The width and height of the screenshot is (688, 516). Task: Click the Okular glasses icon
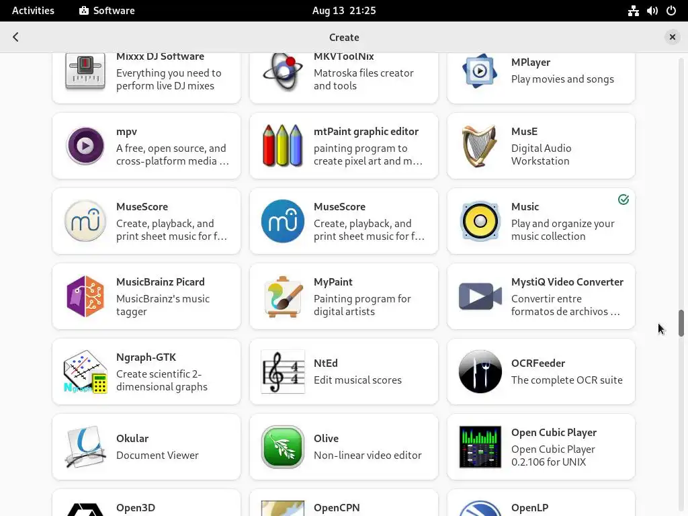tap(85, 447)
